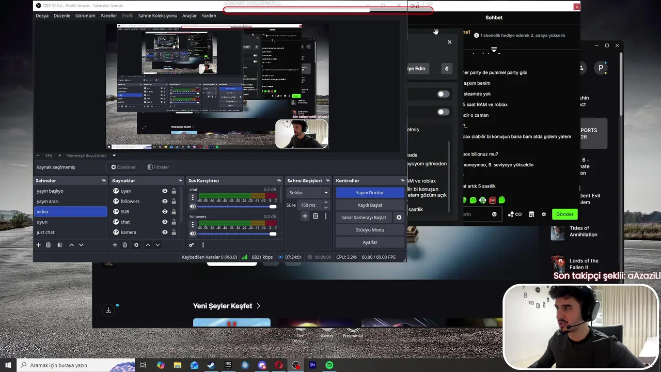Send the chat message with Gönder
This screenshot has height=372, width=661.
click(564, 214)
